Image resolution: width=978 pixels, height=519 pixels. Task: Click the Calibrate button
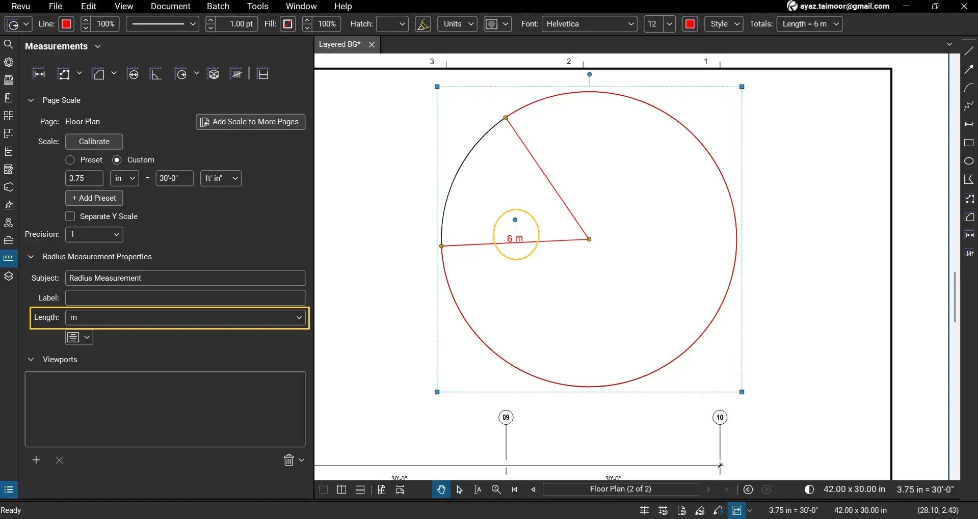94,142
